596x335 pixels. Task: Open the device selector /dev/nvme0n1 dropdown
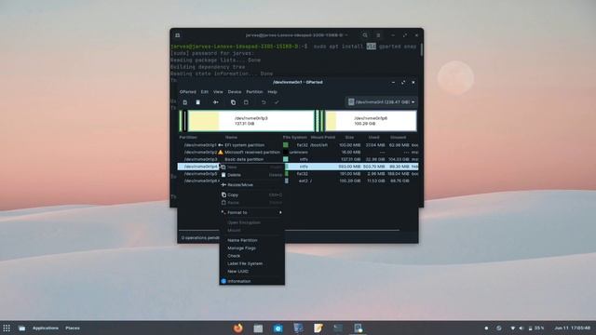point(381,101)
